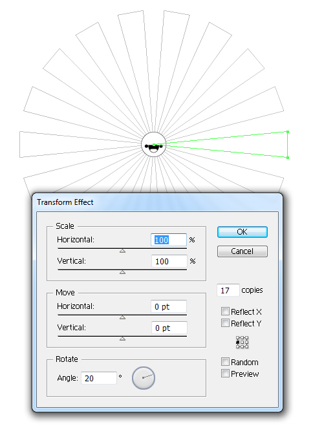Click the Move Vertical pt field
The image size is (313, 433).
(169, 328)
